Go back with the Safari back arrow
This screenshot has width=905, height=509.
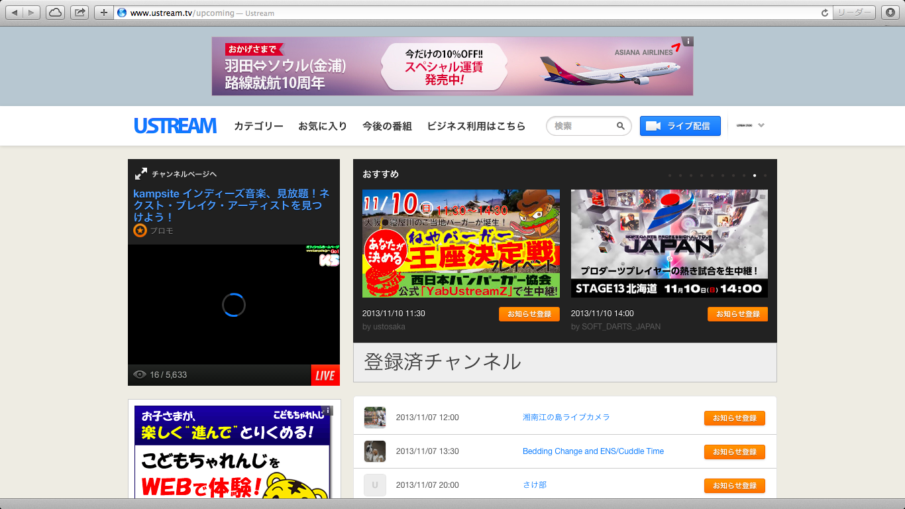[x=15, y=13]
